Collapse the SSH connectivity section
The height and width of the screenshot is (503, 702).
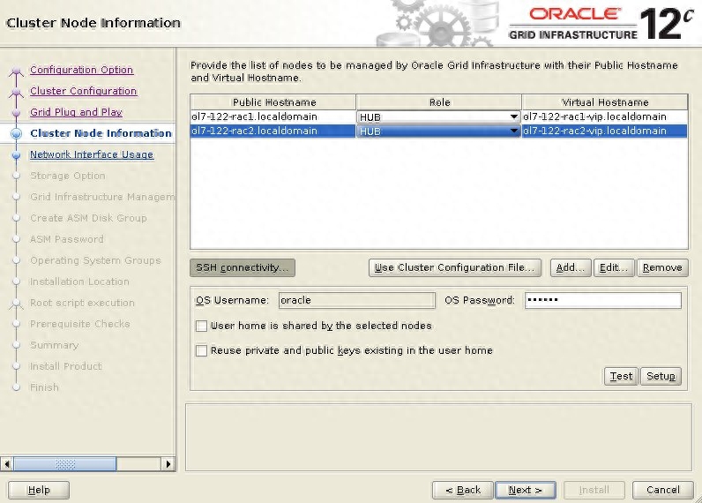point(242,267)
